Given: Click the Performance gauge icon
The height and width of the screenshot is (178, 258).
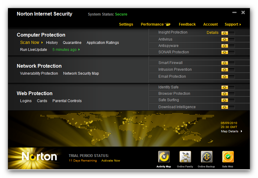Looking at the screenshot, I should pos(168,24).
